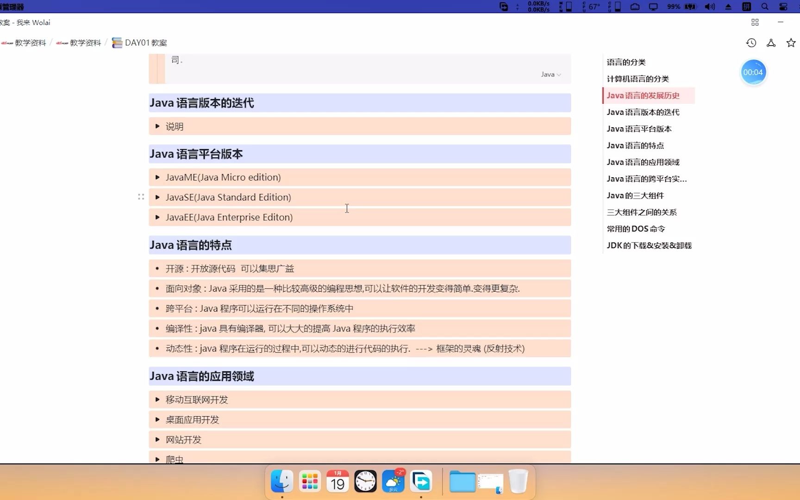Open Spotlight search in the menu bar

(765, 6)
